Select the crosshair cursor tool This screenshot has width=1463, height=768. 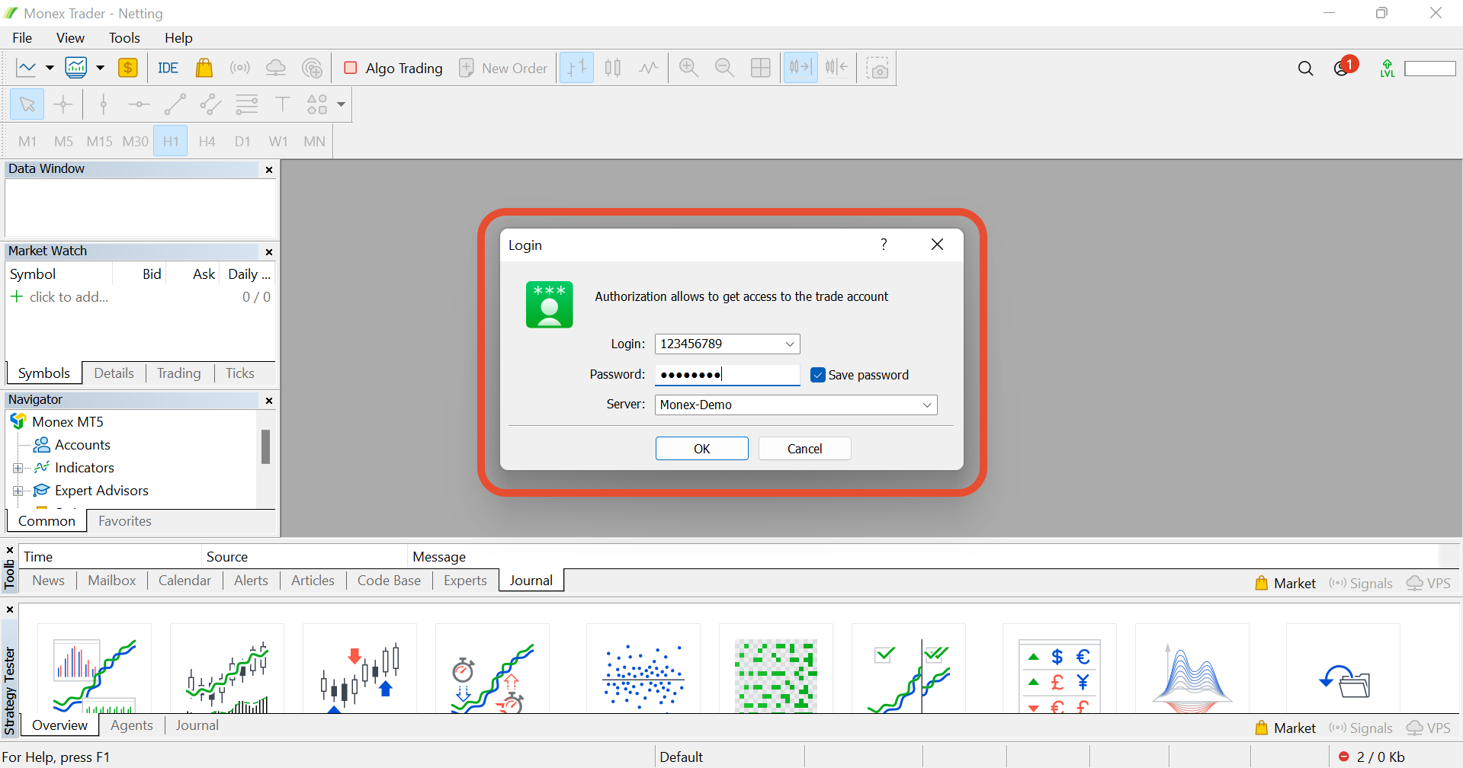click(x=63, y=104)
